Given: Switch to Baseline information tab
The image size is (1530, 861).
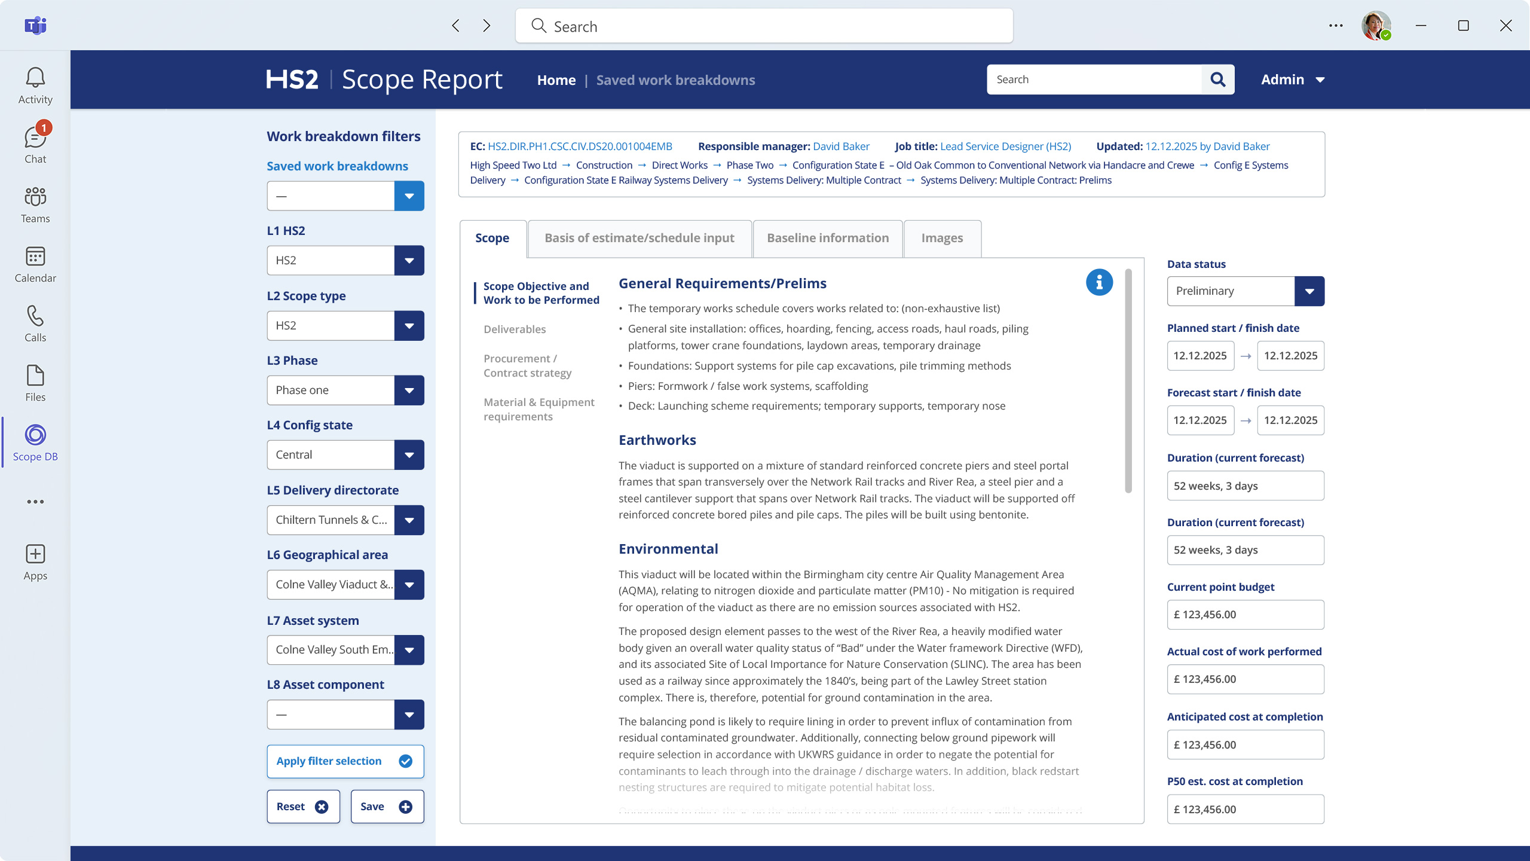Looking at the screenshot, I should click(828, 238).
